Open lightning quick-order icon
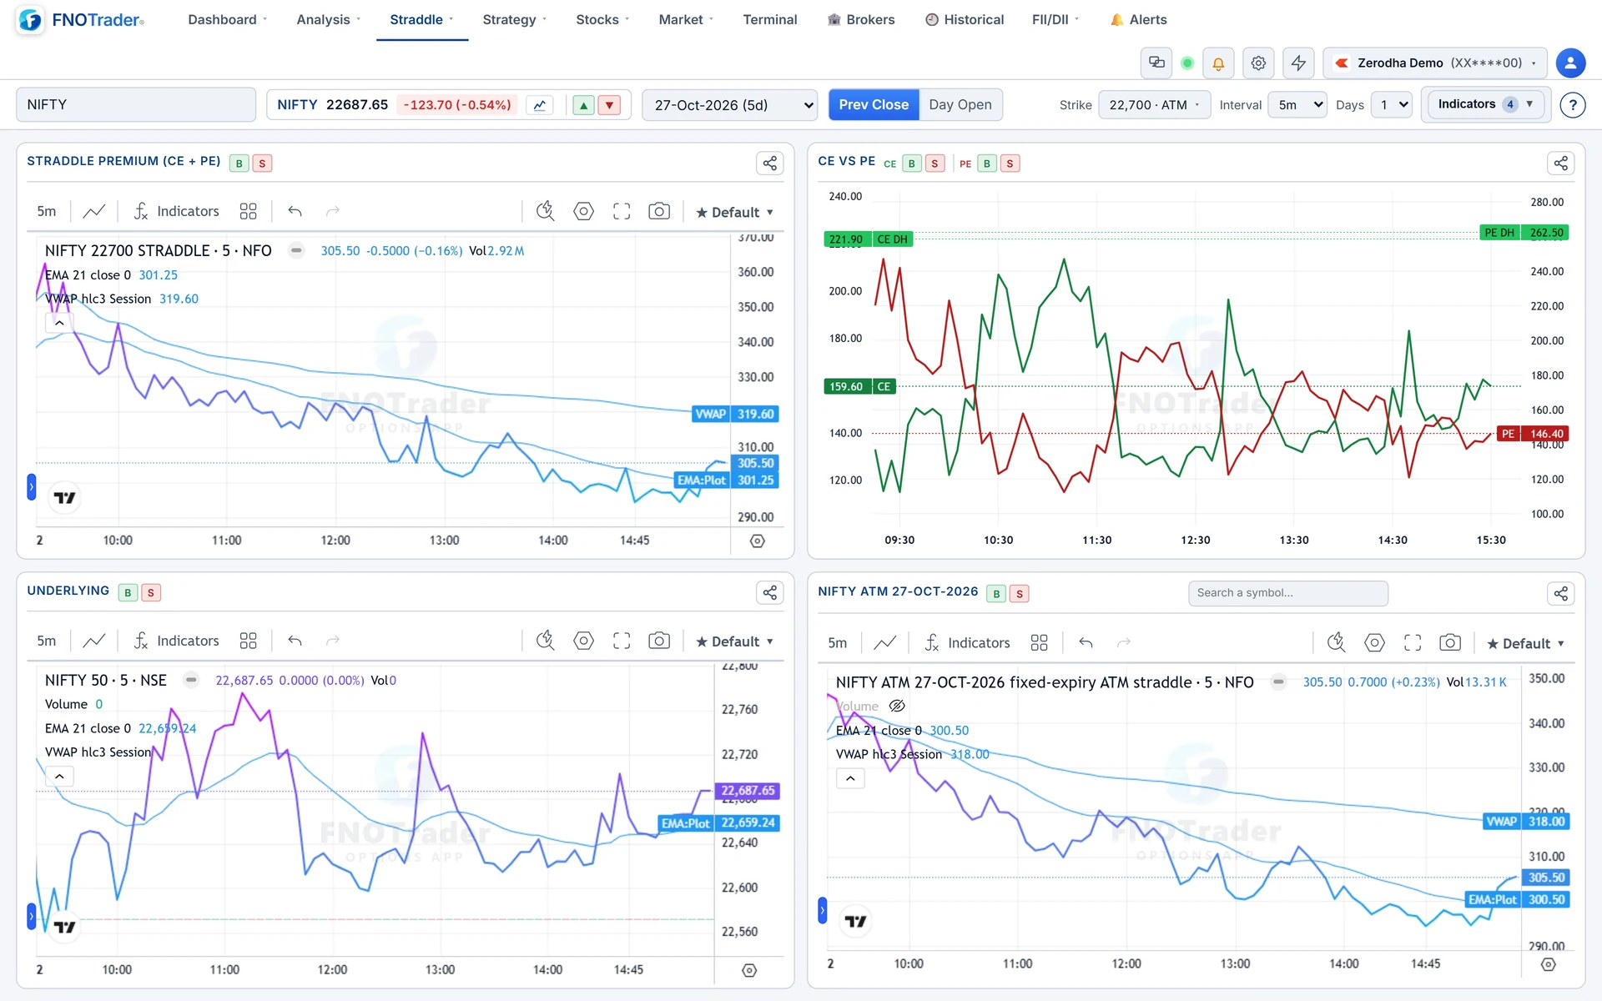 pyautogui.click(x=1298, y=63)
